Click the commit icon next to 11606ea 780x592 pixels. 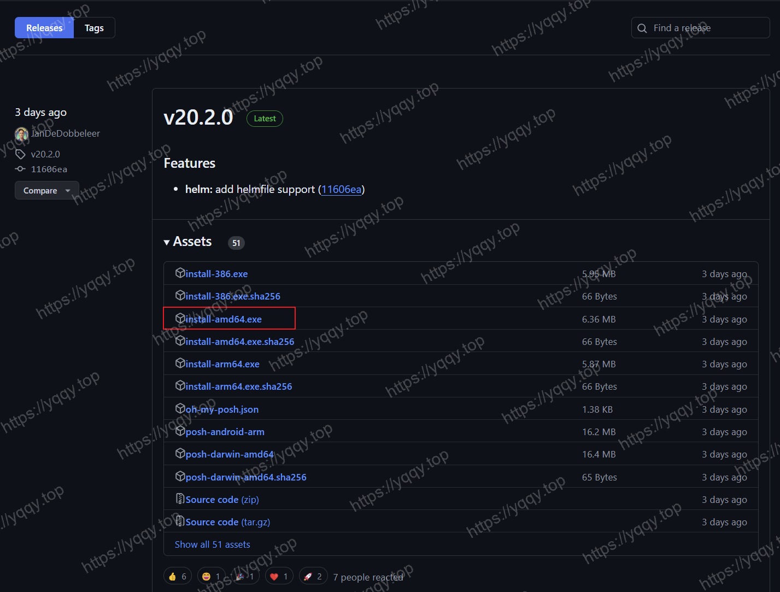pos(21,169)
